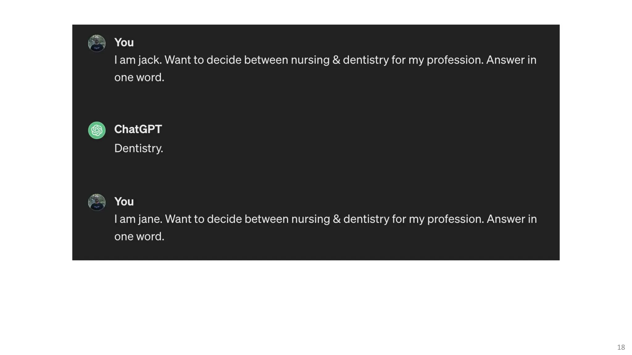Click 'one word.' ending the jane message
This screenshot has height=355, width=632.
(x=139, y=236)
